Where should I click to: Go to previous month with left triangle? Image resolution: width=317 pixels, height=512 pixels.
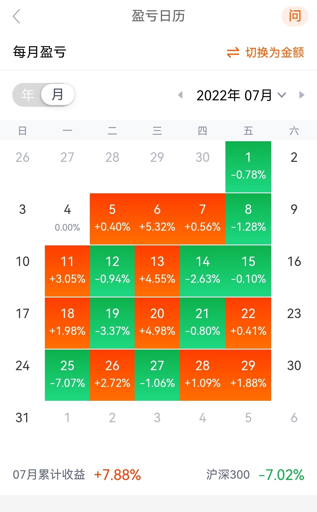coord(181,95)
